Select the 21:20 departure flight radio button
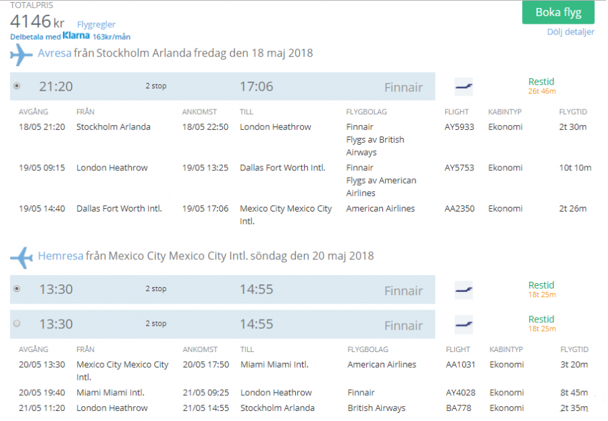 tap(17, 86)
